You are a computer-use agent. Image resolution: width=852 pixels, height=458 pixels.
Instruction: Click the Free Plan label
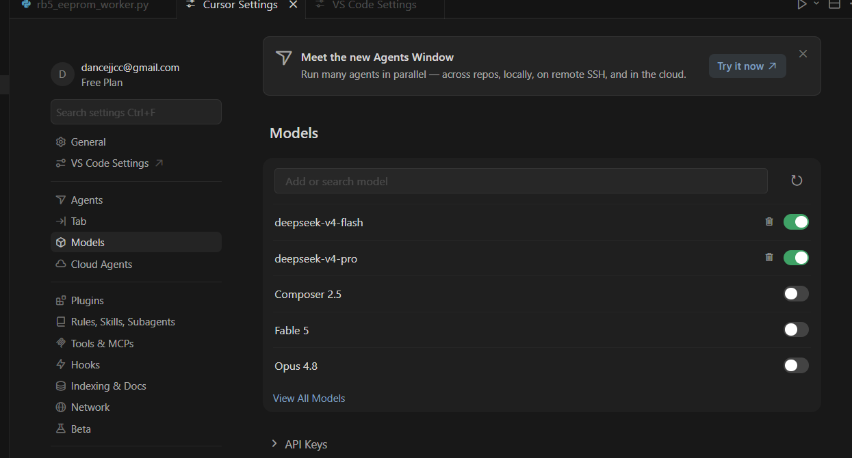click(102, 83)
